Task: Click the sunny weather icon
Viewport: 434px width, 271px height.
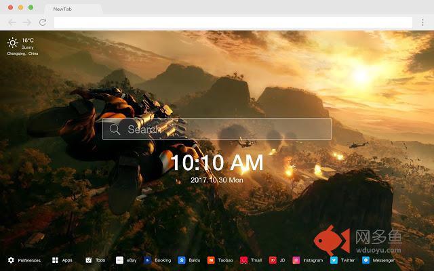Action: (x=12, y=43)
